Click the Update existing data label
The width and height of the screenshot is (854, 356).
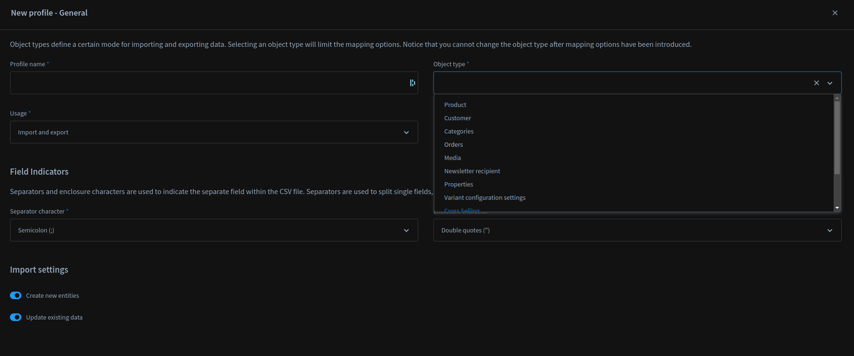click(x=54, y=317)
